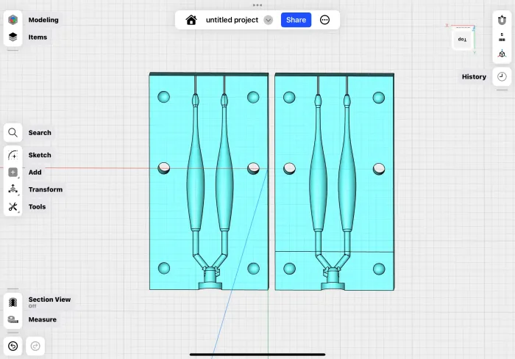This screenshot has height=359, width=515.
Task: Open the iPad multitasking three dots
Action: point(257,5)
